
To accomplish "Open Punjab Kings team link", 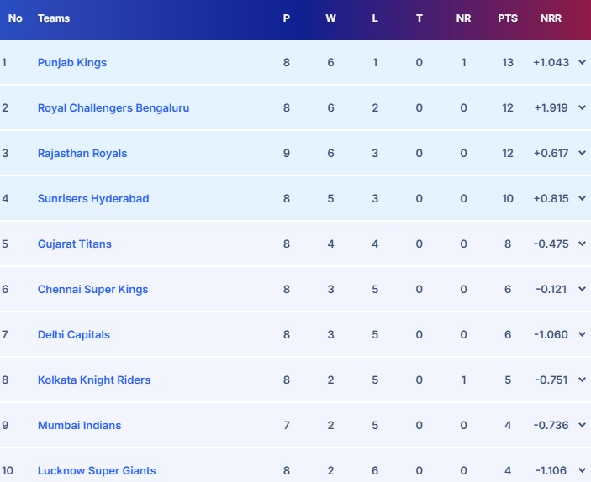I will 72,63.
